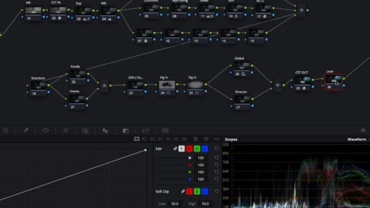Switch to Sat vs Sat curve icon

pyautogui.click(x=177, y=139)
